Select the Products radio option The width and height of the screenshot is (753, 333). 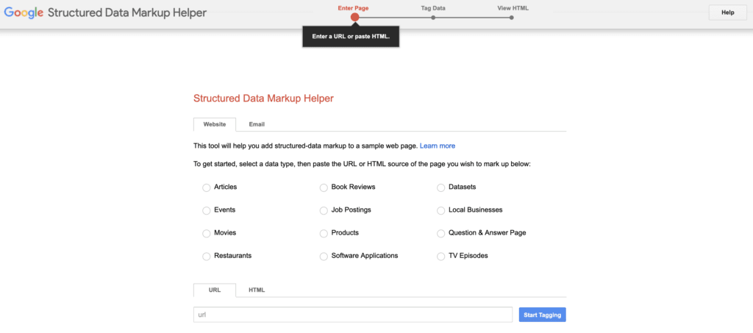[x=324, y=234]
